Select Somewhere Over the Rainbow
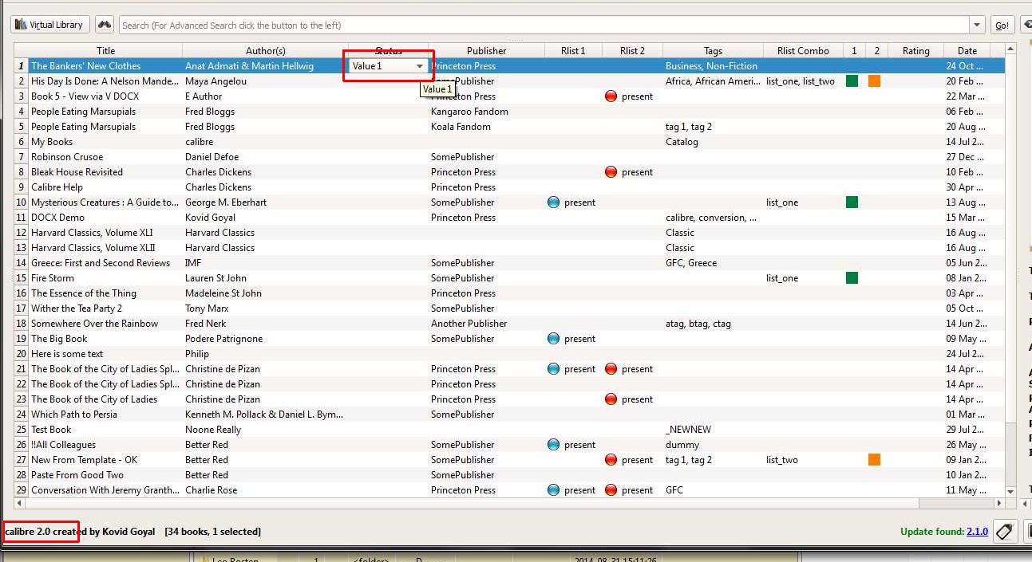Viewport: 1032px width, 562px height. pos(94,324)
